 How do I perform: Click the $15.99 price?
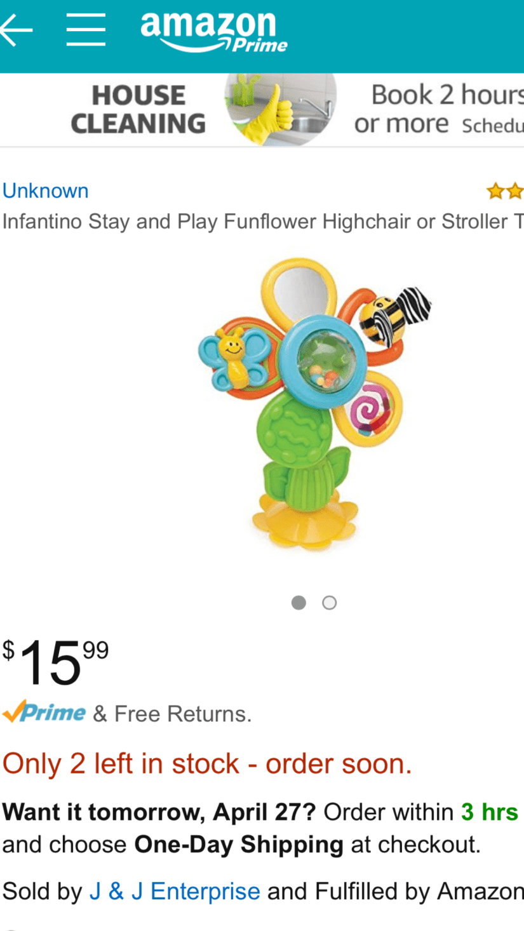coord(56,662)
